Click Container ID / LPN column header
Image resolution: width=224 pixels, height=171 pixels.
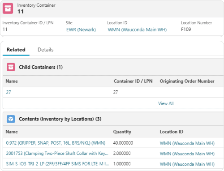coord(133,81)
